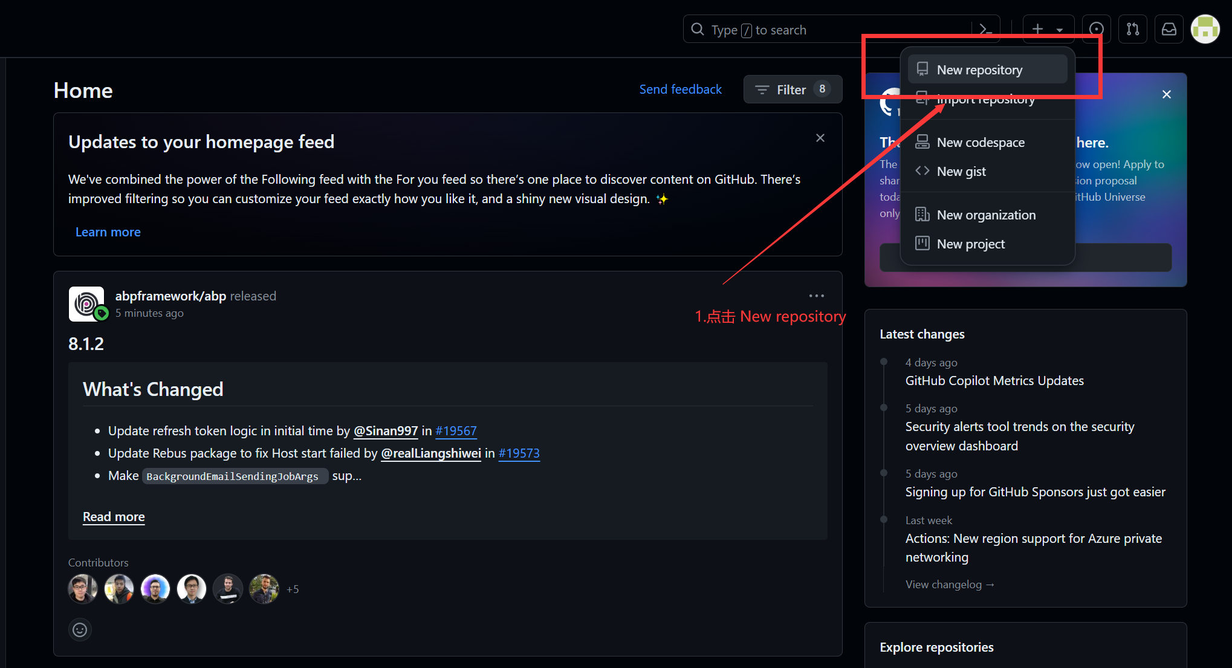Open the sixth contributor avatar

coord(264,589)
